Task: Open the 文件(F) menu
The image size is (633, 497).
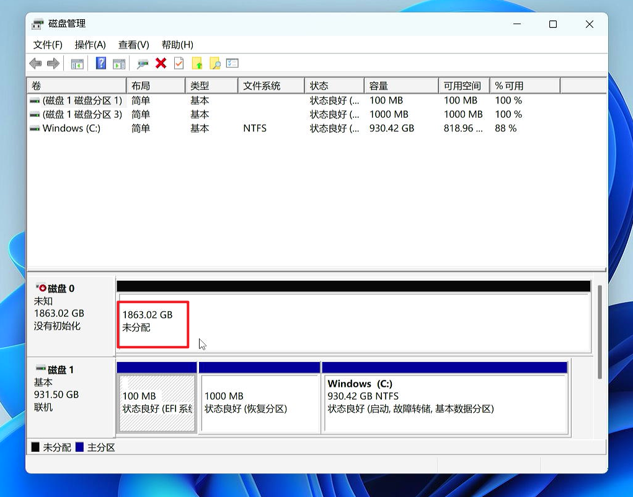Action: [48, 45]
